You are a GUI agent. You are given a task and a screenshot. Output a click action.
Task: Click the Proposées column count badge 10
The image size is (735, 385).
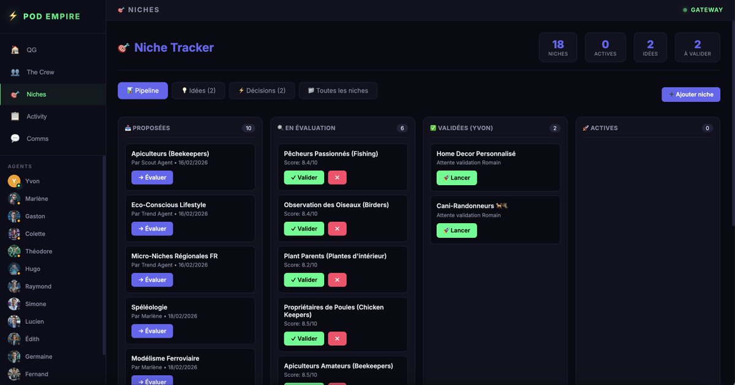pyautogui.click(x=248, y=128)
